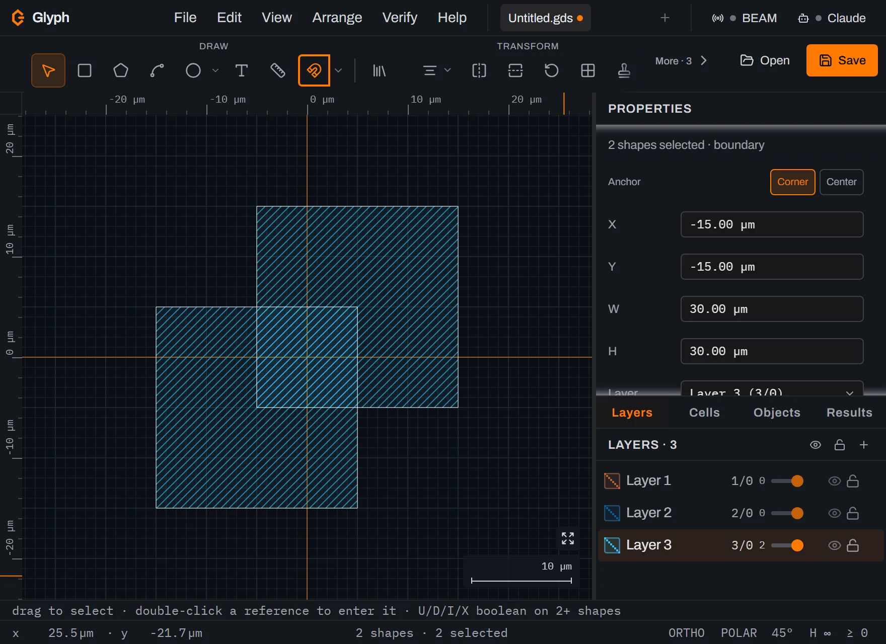Viewport: 886px width, 644px height.
Task: Click the Claude assistant button
Action: click(x=832, y=18)
